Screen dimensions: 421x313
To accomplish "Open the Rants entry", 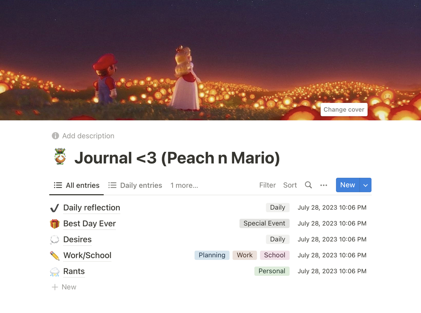I will pos(74,271).
